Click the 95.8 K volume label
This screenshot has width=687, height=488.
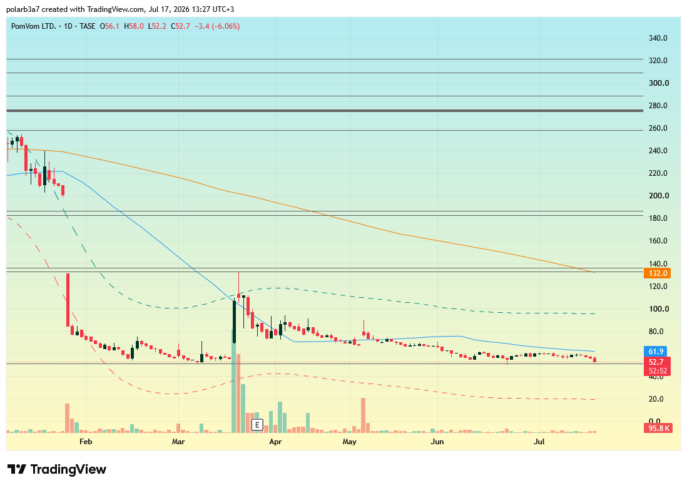[x=658, y=428]
